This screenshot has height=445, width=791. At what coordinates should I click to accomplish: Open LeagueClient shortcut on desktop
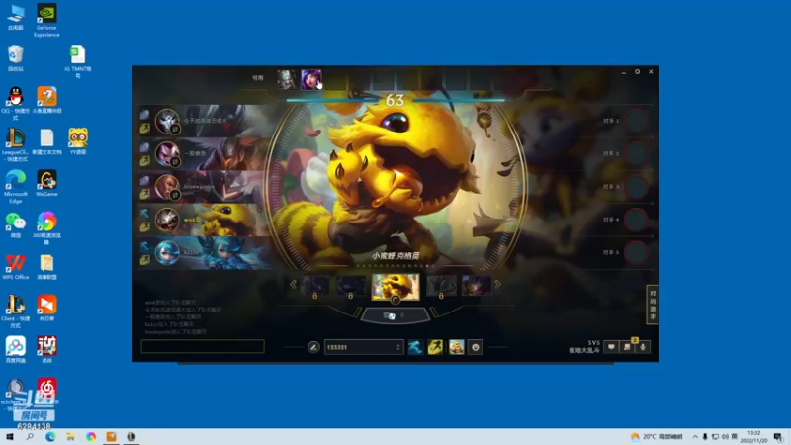point(16,144)
